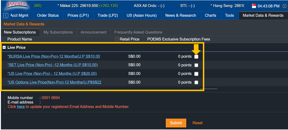Viewport: 288px width, 130px height.
Task: Click the 'here' link to update contact details
Action: [x=21, y=107]
